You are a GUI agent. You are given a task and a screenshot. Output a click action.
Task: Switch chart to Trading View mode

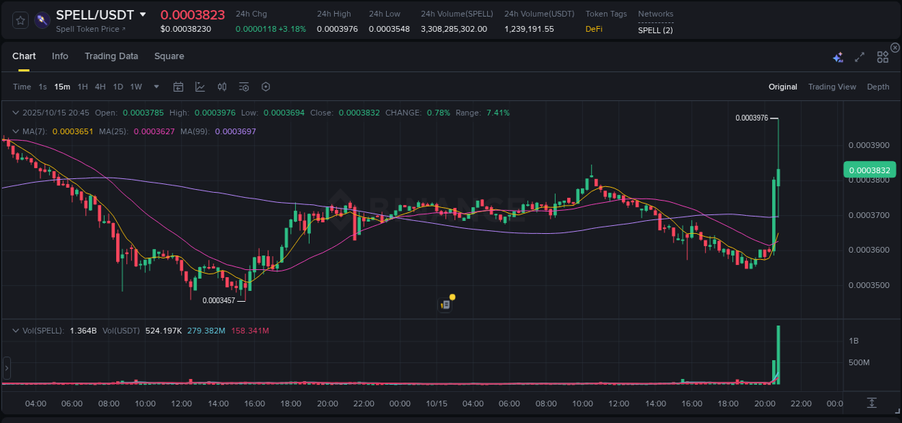tap(832, 87)
